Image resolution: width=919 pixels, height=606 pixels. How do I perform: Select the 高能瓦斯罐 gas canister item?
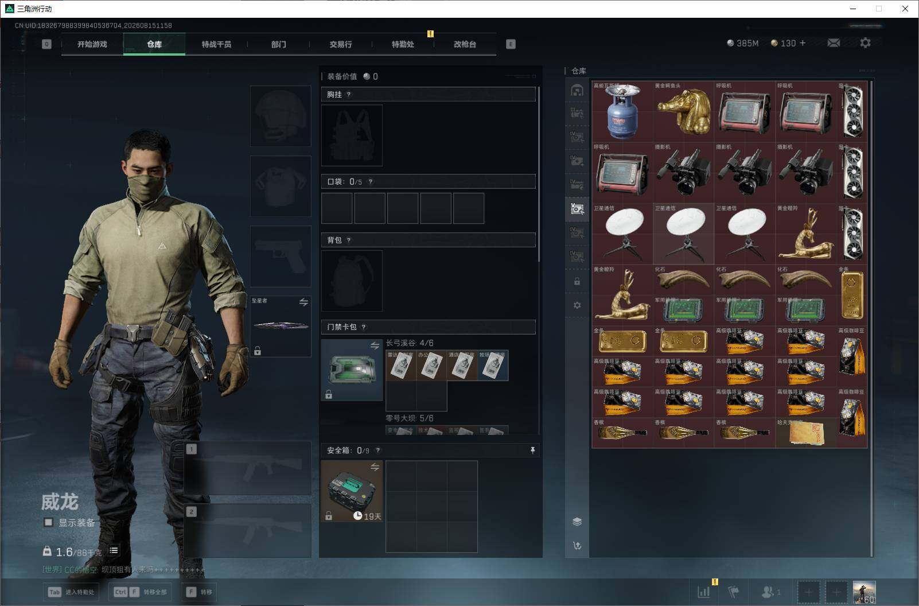click(x=622, y=112)
